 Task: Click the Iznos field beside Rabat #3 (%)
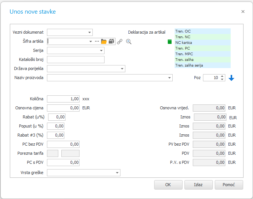(209, 135)
